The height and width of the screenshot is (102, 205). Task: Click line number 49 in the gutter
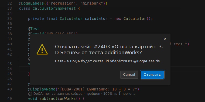tap(9, 99)
